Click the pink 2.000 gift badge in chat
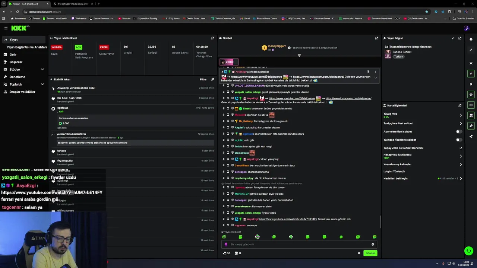477x268 pixels. [229, 62]
